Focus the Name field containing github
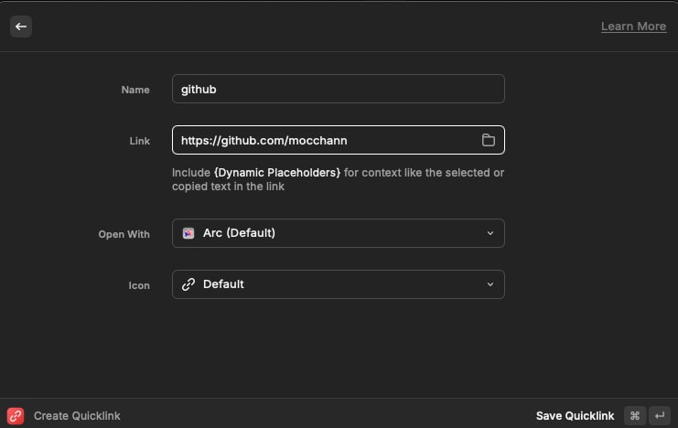 coord(339,89)
